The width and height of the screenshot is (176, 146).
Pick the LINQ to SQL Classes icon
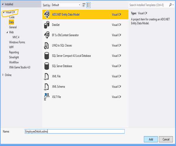[x=46, y=46]
